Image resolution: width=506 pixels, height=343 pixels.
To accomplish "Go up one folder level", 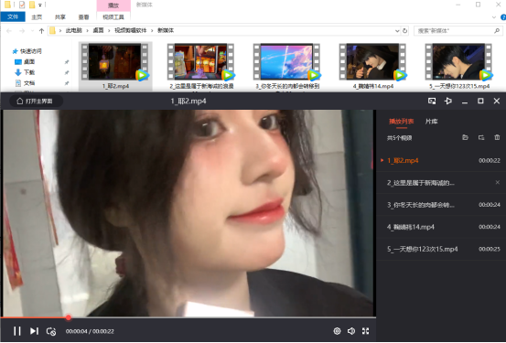I will pyautogui.click(x=41, y=31).
